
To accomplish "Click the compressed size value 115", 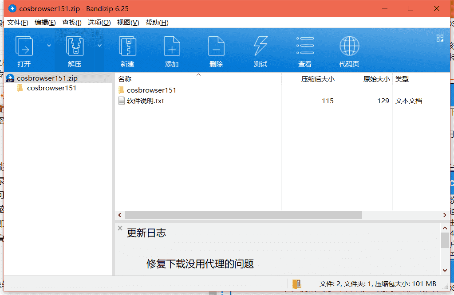I will pyautogui.click(x=328, y=101).
